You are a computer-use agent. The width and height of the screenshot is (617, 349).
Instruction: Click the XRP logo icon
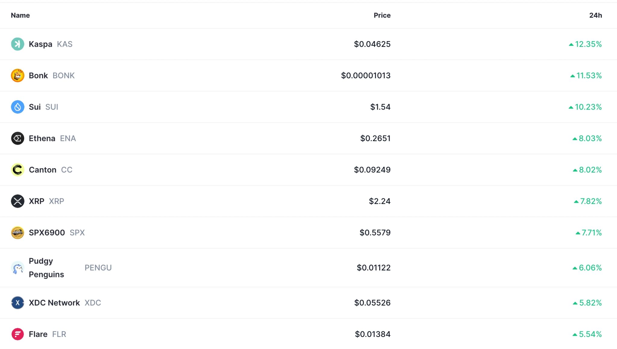click(x=17, y=201)
